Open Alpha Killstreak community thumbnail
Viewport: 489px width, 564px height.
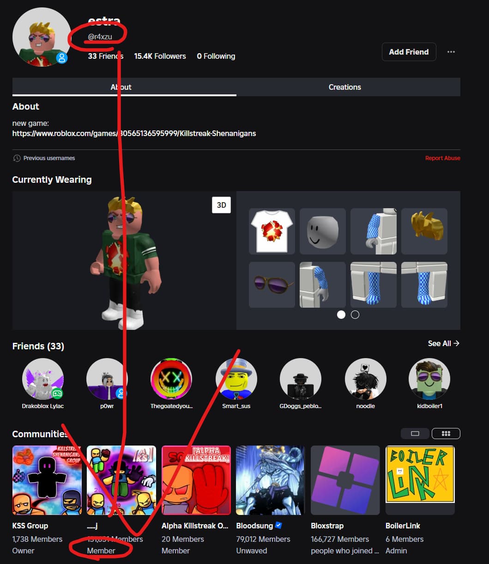click(x=196, y=480)
